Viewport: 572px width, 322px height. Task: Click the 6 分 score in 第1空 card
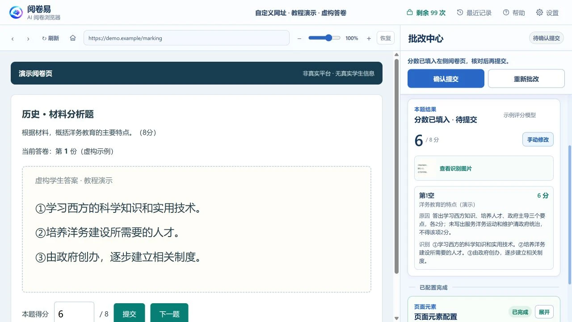pos(543,195)
